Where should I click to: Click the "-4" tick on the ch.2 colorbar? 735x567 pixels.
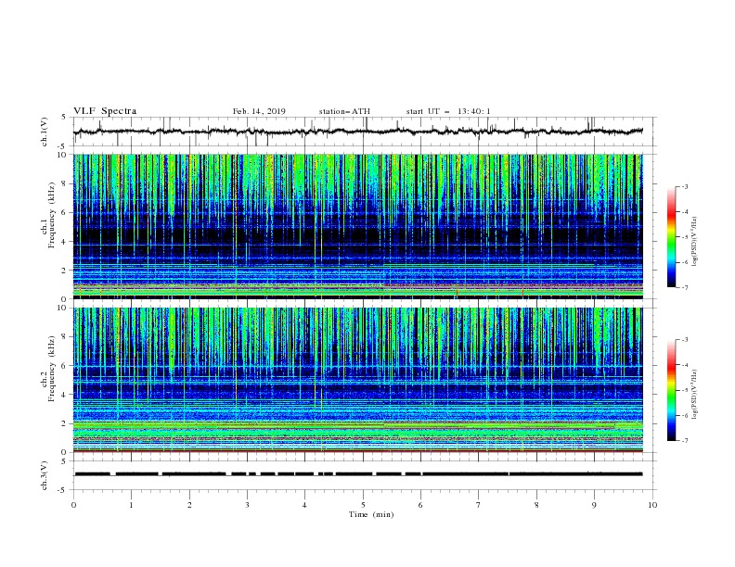pyautogui.click(x=684, y=365)
